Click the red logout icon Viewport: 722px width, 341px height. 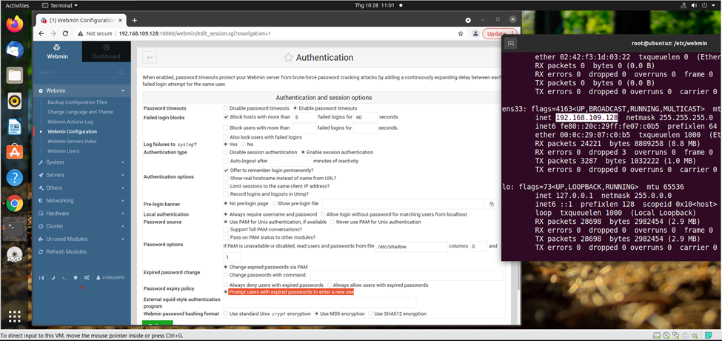click(82, 288)
